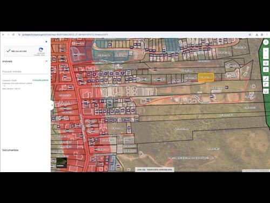The image size is (270, 203).
Task: Collapse the sidebar using the left-arrow handle
Action: click(x=52, y=105)
